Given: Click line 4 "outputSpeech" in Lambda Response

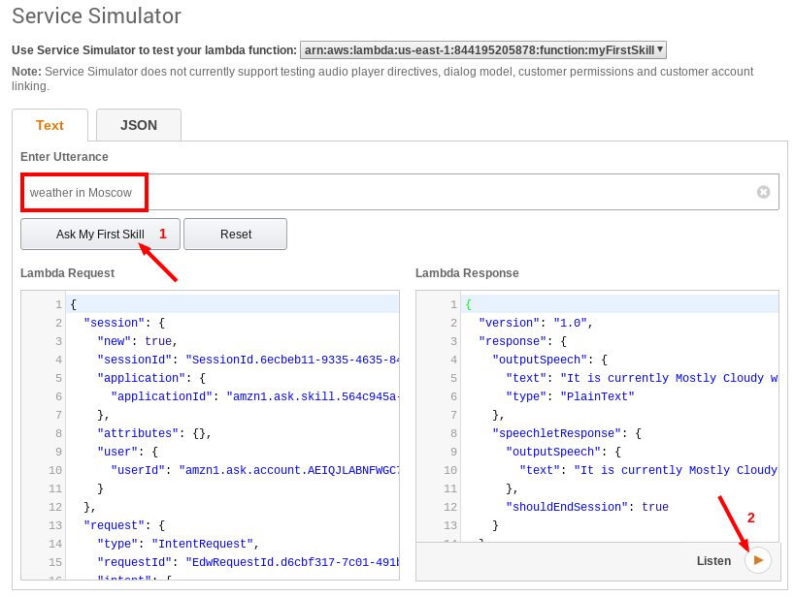Looking at the screenshot, I should (x=549, y=360).
